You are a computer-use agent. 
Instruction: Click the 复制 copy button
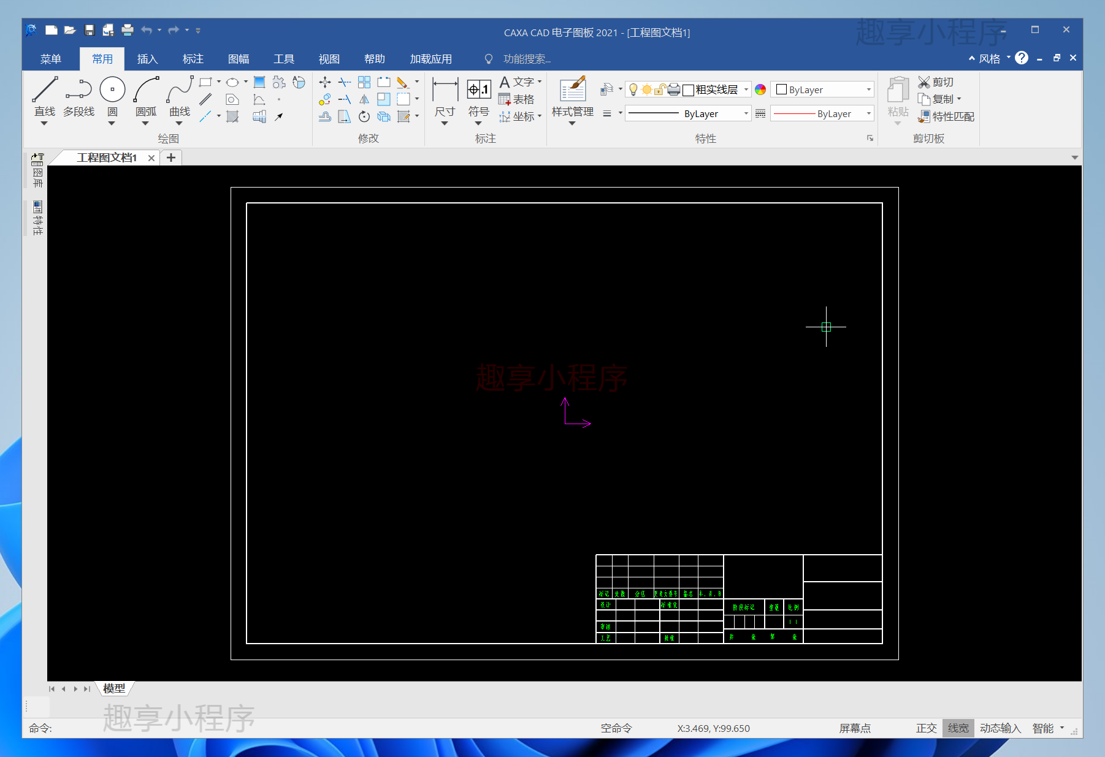pos(936,99)
